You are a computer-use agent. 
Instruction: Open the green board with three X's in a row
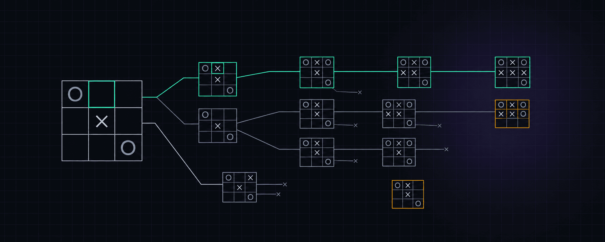point(512,72)
